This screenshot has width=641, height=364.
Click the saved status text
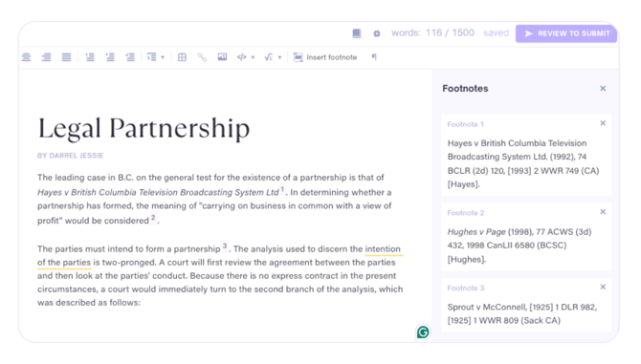coord(496,33)
